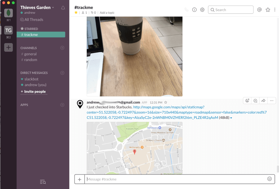
Task: Open channel settings gear
Action: [x=202, y=10]
